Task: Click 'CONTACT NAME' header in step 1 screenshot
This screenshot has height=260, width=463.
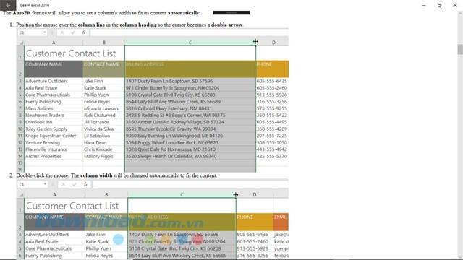Action: pos(103,69)
